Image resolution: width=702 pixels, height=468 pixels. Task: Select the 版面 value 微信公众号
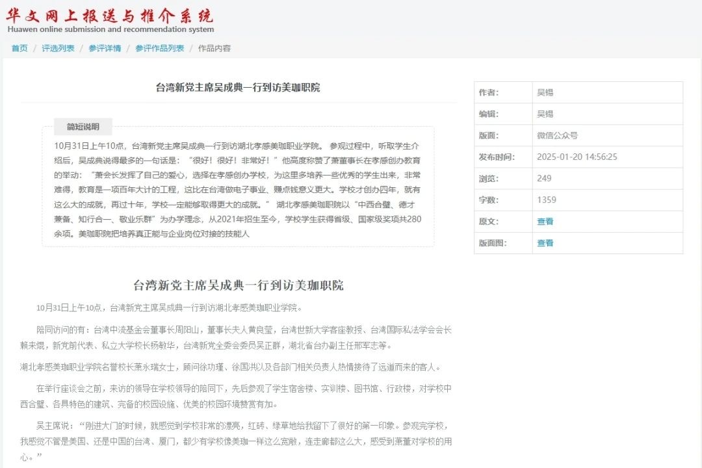(558, 135)
